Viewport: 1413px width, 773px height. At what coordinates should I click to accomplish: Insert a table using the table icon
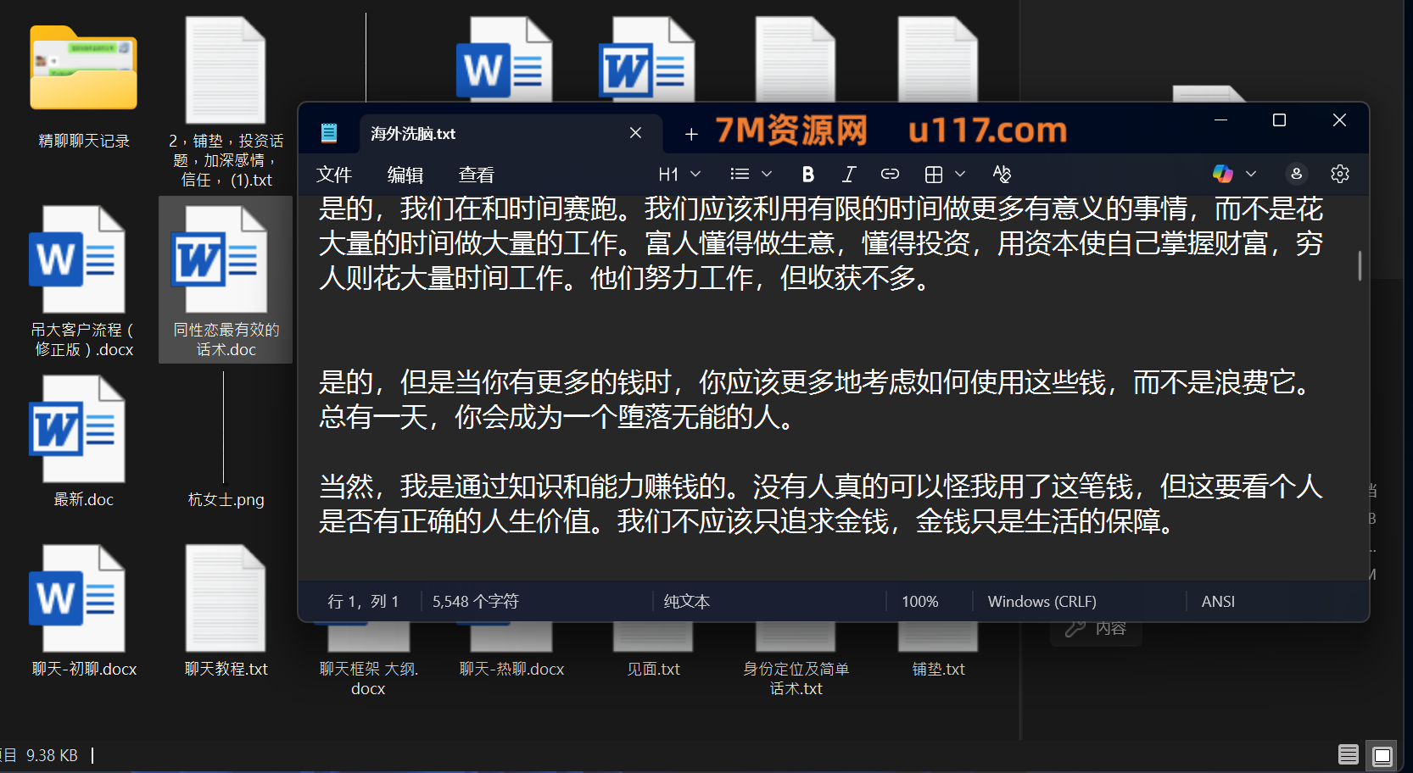tap(934, 175)
